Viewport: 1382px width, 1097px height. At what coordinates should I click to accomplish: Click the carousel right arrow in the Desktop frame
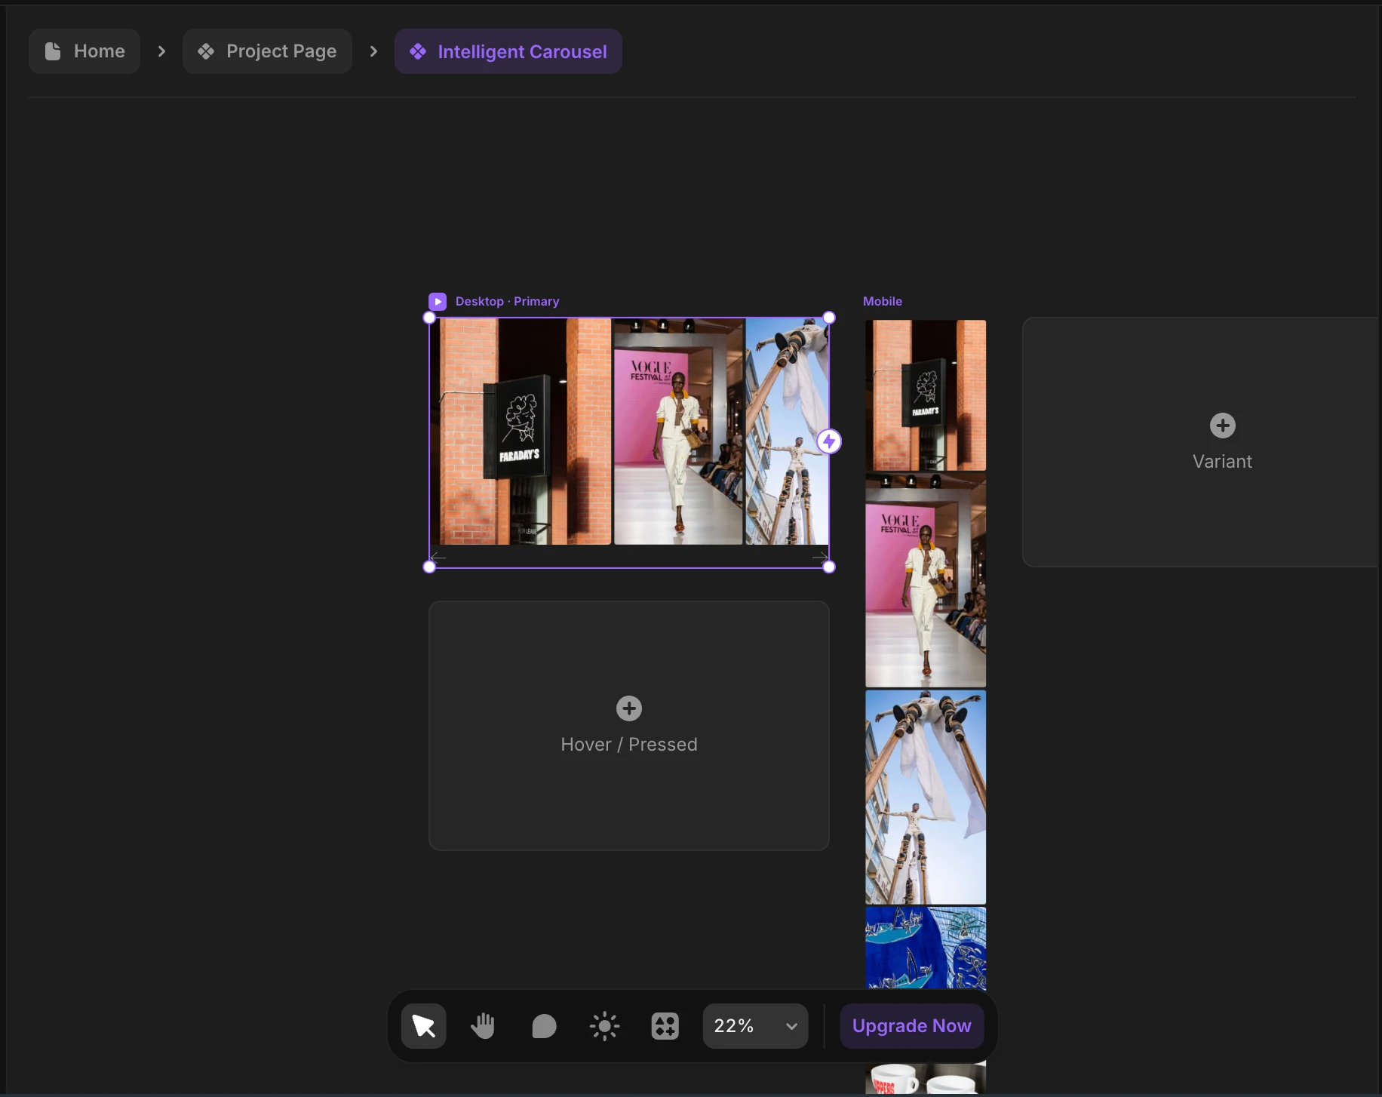pos(820,558)
